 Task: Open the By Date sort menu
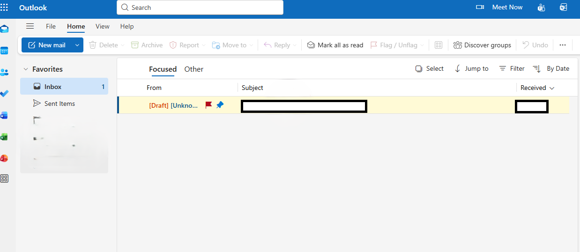click(551, 68)
